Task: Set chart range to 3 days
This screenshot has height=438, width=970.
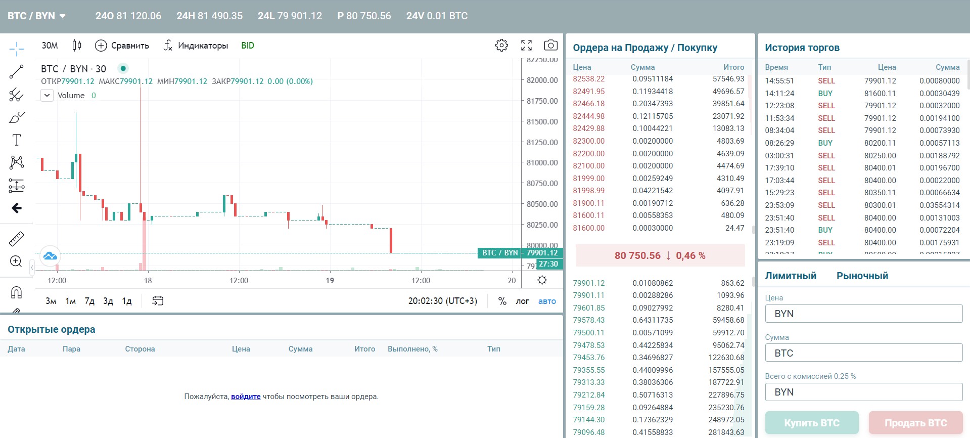Action: 108,301
